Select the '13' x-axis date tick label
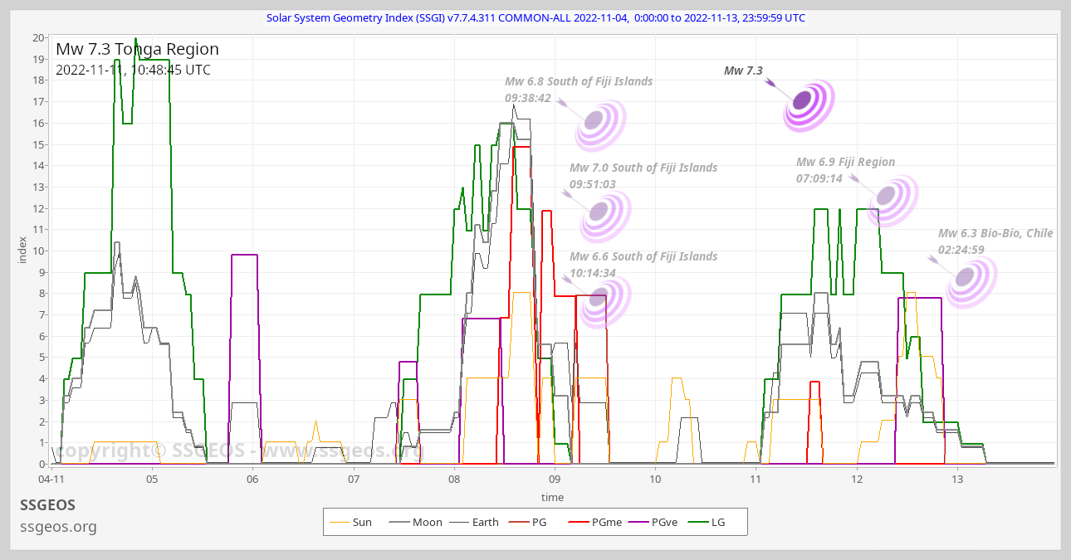The width and height of the screenshot is (1071, 560). 957,479
